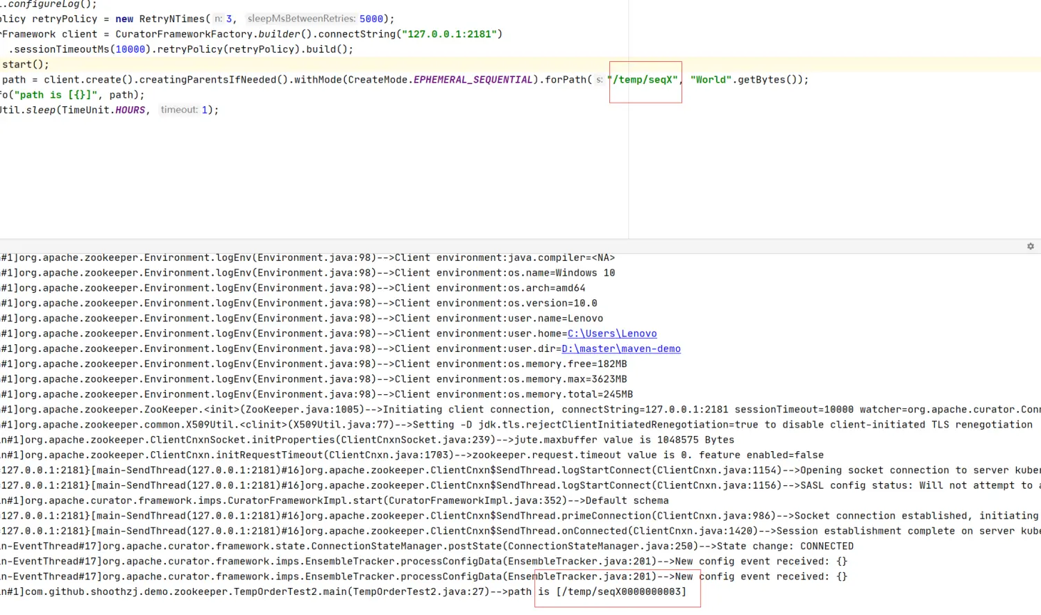Click the sleepMsBetweenRetries parameter hint
The height and width of the screenshot is (615, 1041).
301,19
